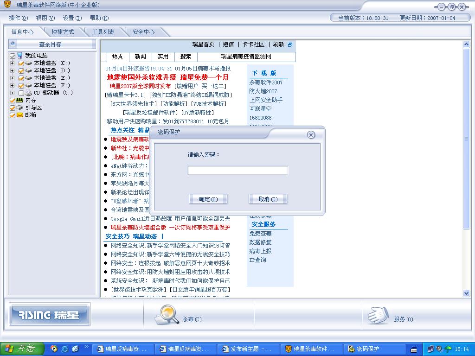Click the local disk C: drive icon
Screen dimensions: 475x356
click(x=28, y=63)
